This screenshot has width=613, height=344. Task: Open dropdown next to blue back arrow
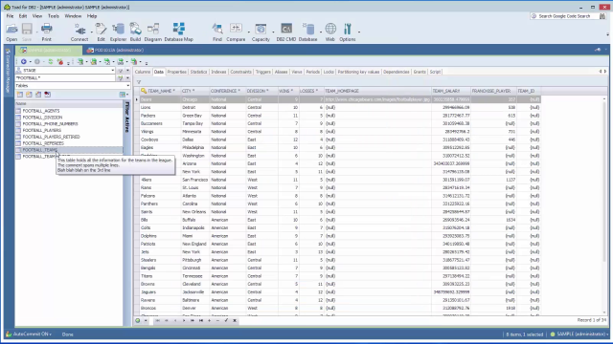[30, 61]
